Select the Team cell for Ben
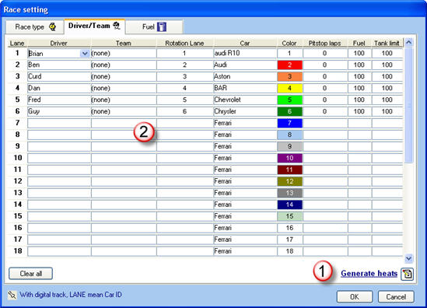Screen dimensions: 427x308 tap(124, 65)
